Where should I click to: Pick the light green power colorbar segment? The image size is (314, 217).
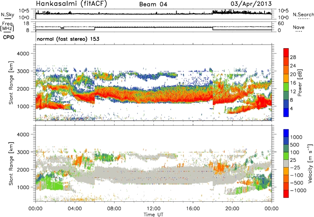point(286,87)
